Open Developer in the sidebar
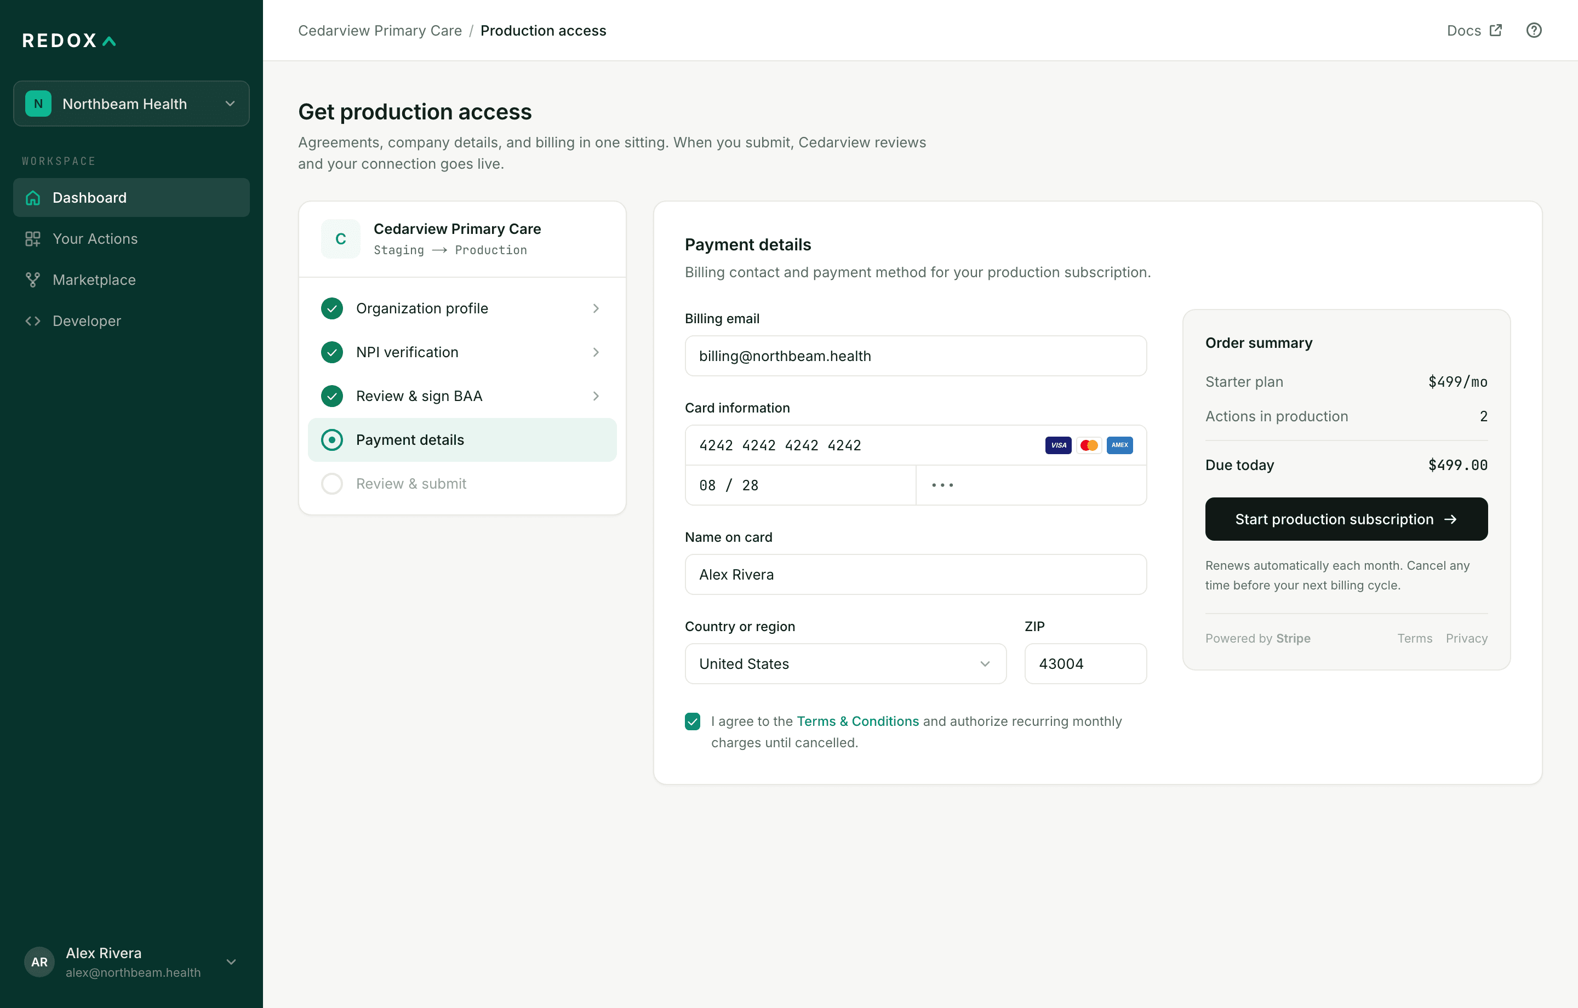 [x=131, y=321]
